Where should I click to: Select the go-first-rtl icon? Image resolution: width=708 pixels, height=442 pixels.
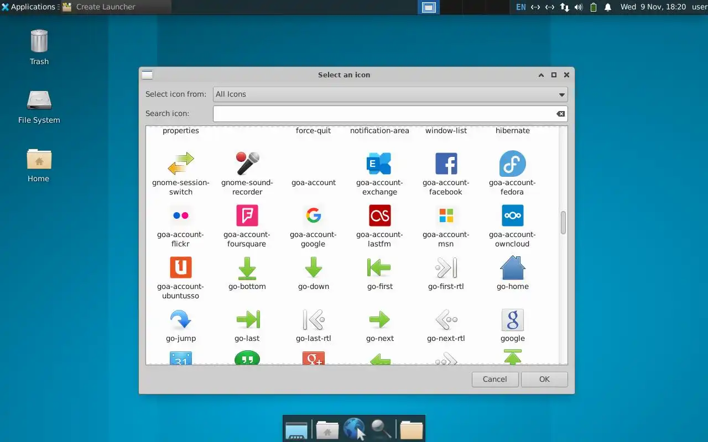click(446, 267)
